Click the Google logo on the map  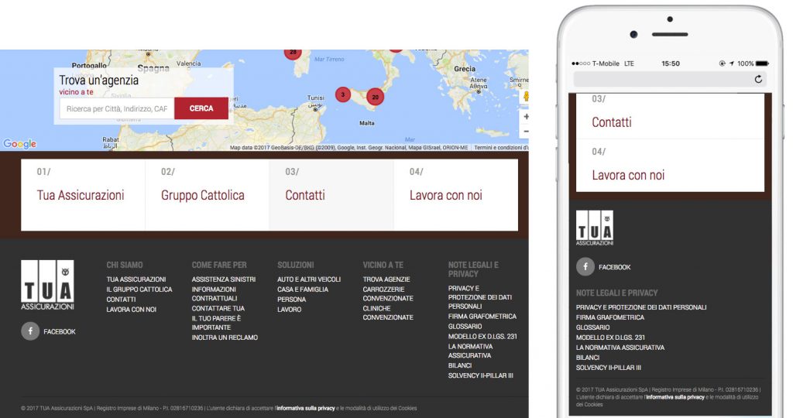(x=19, y=143)
